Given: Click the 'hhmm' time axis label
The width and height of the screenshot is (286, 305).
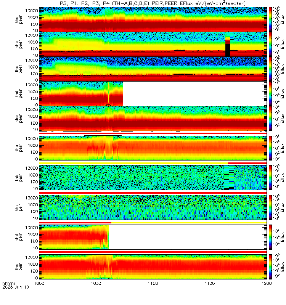Looking at the screenshot, I should click(8, 283).
